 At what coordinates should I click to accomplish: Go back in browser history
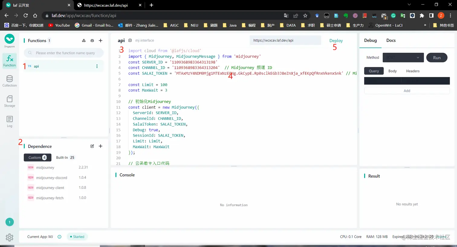[x=7, y=15]
